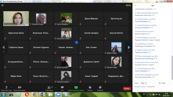Open audio options arrow next to microphone
The height and width of the screenshot is (97, 173).
[11, 87]
